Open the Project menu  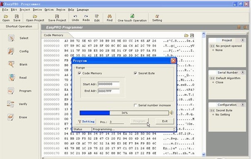pos(25,10)
